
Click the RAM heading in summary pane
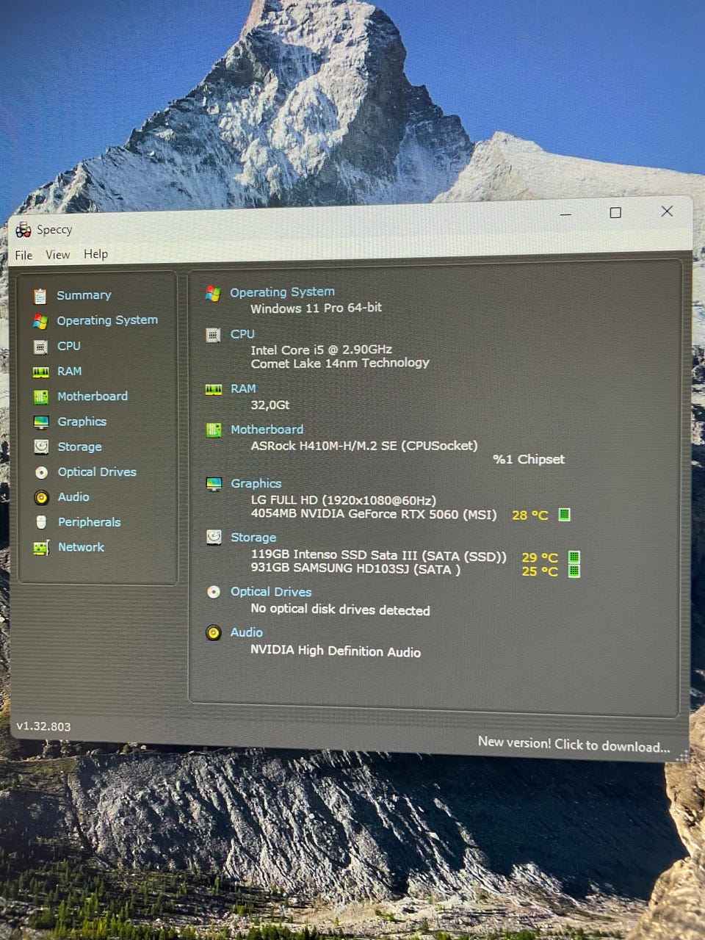[243, 389]
